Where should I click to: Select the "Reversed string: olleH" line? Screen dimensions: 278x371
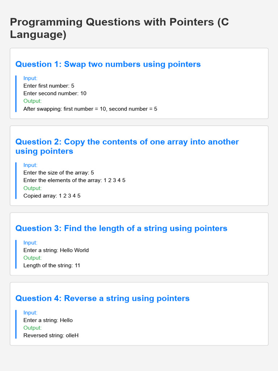pyautogui.click(x=51, y=335)
